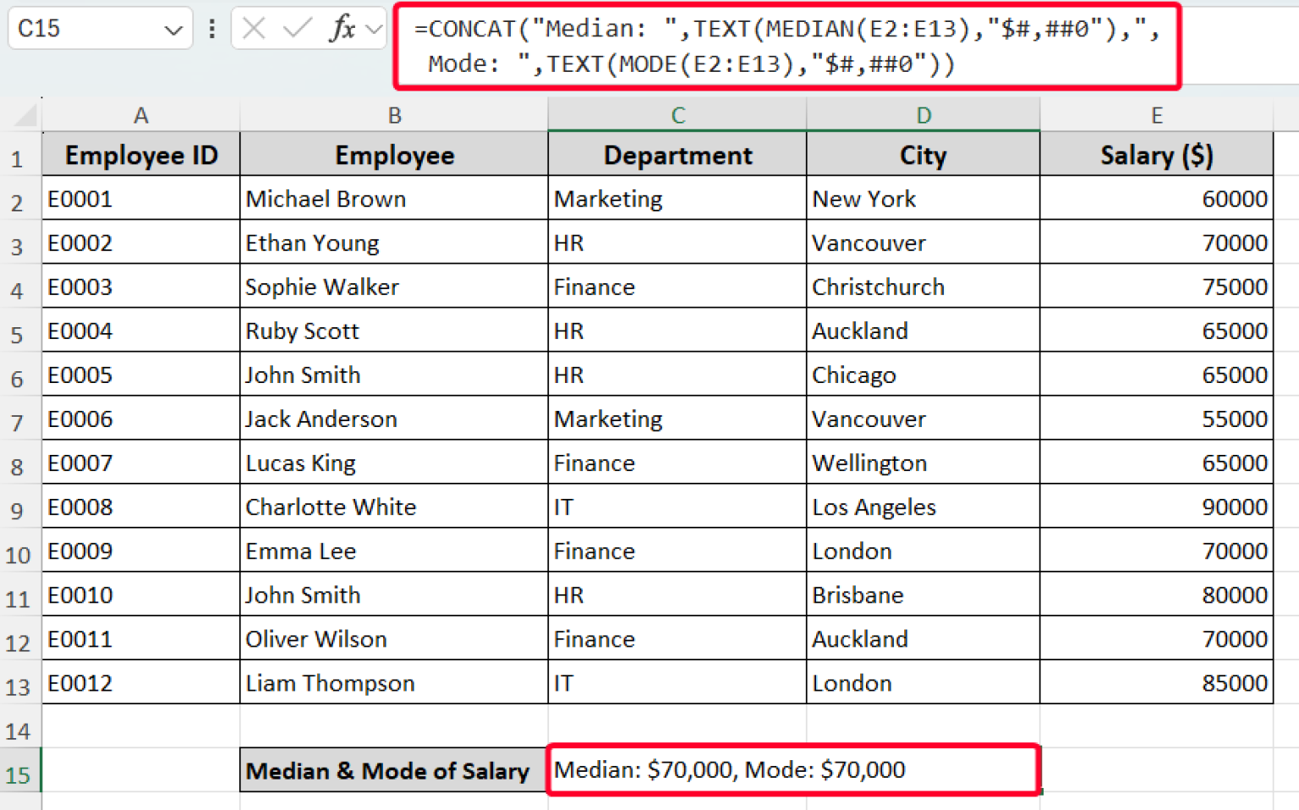Select column E header

(1156, 114)
